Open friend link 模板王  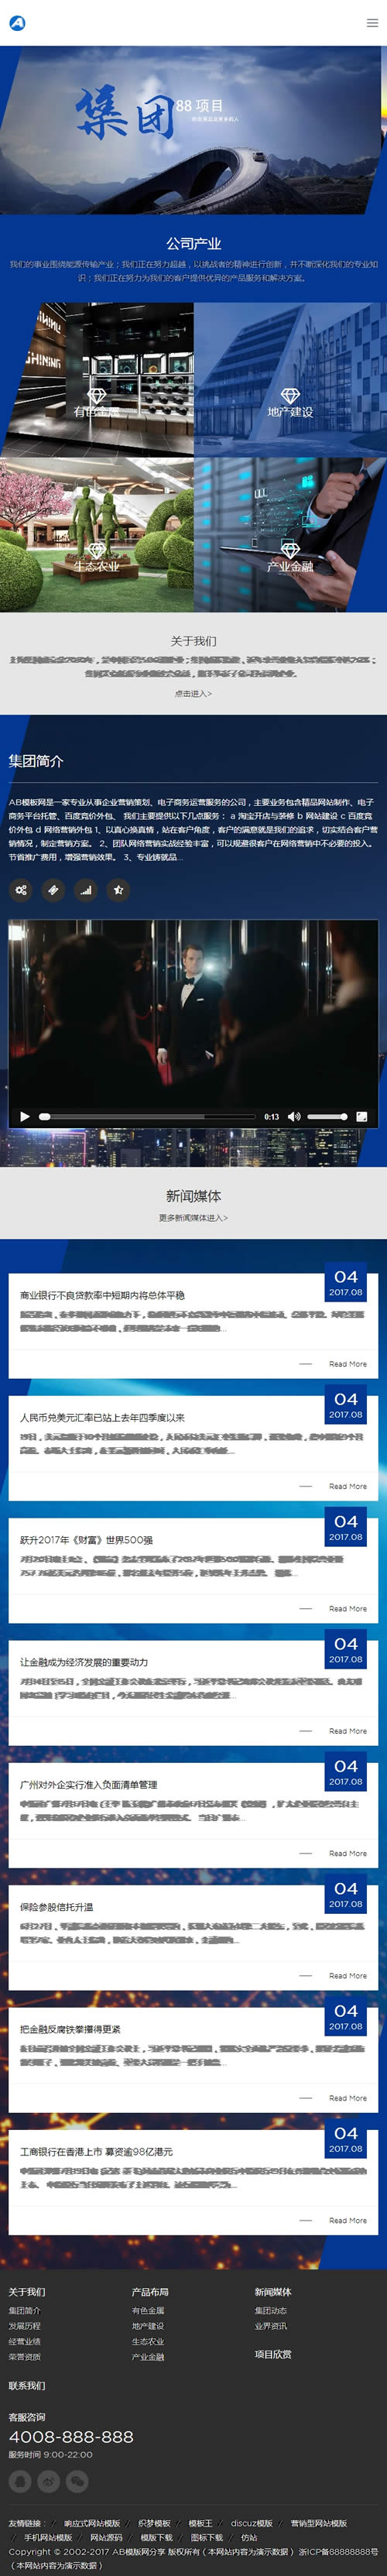pos(201,2523)
